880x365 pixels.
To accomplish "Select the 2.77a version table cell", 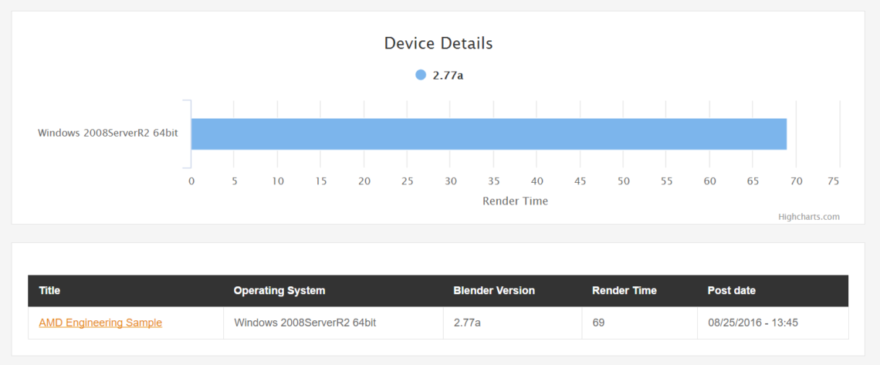I will click(513, 323).
